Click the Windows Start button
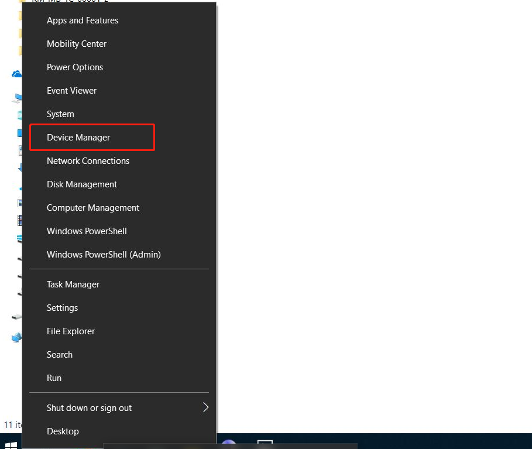Image resolution: width=532 pixels, height=449 pixels. 11,443
